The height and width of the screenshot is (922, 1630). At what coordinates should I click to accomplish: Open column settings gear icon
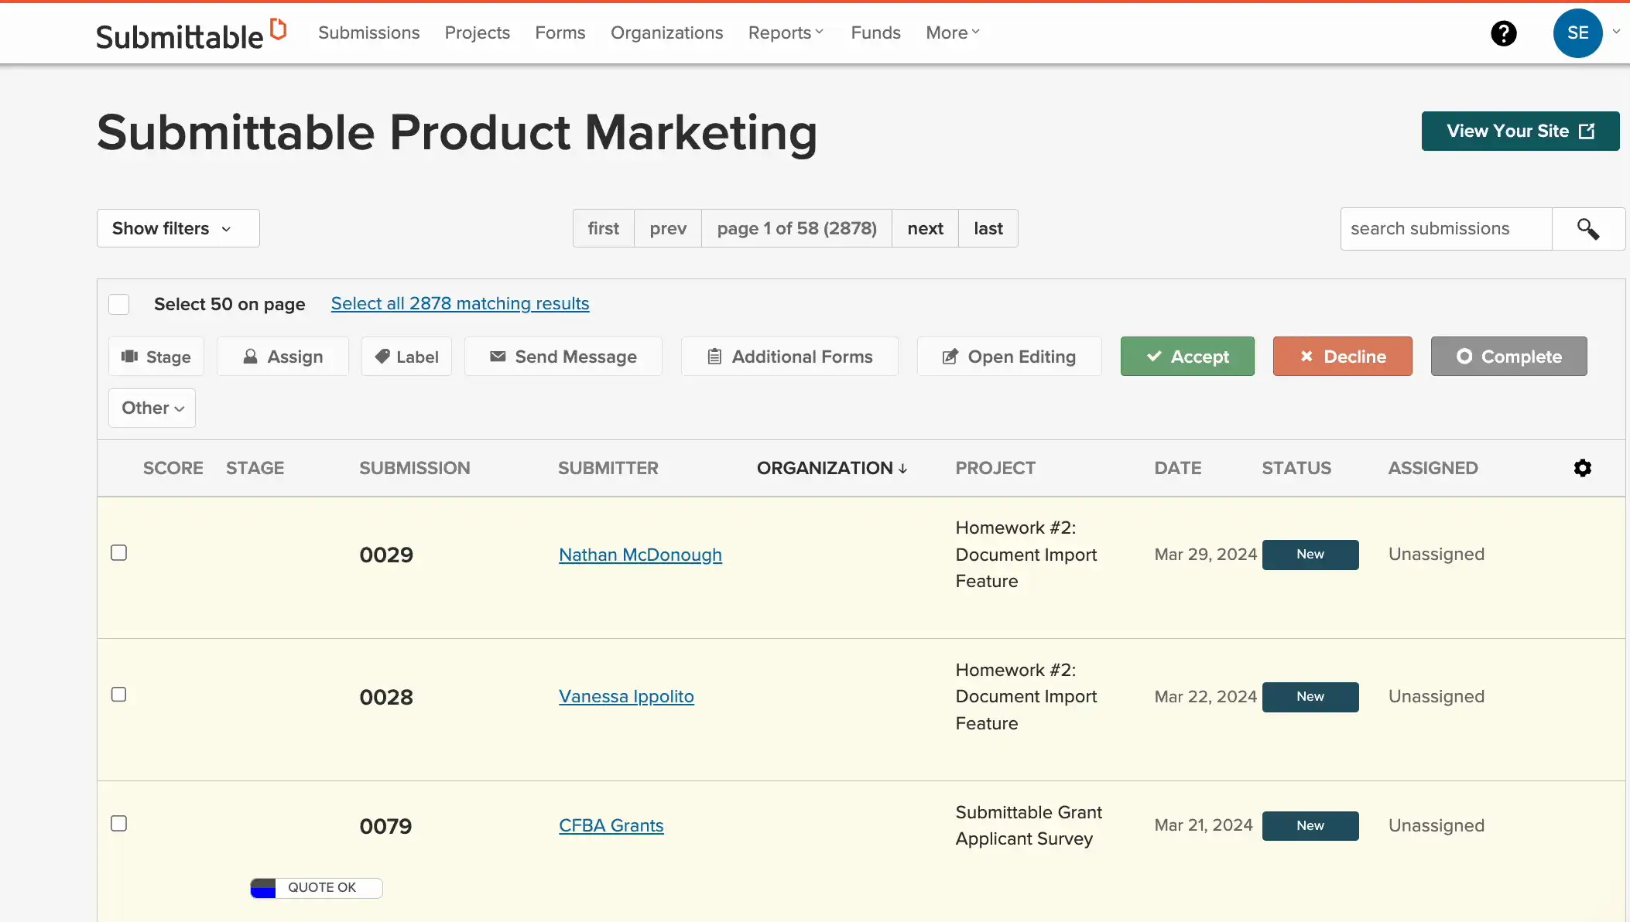pos(1582,468)
